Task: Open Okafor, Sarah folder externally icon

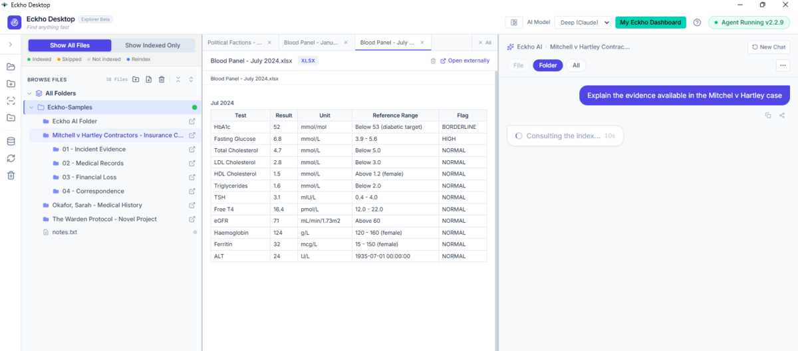Action: point(192,205)
